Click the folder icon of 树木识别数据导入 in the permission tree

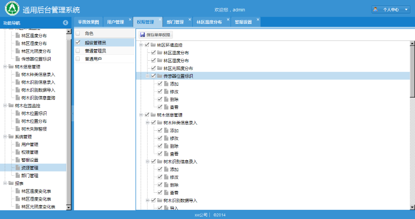160,200
